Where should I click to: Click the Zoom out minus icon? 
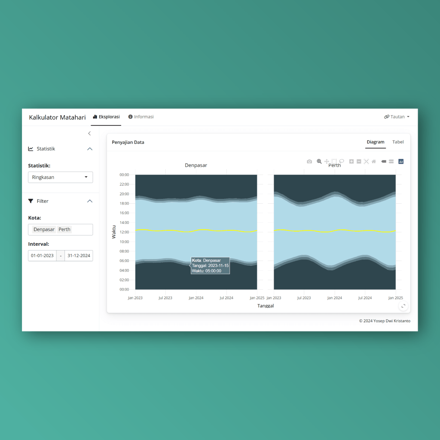pos(359,162)
